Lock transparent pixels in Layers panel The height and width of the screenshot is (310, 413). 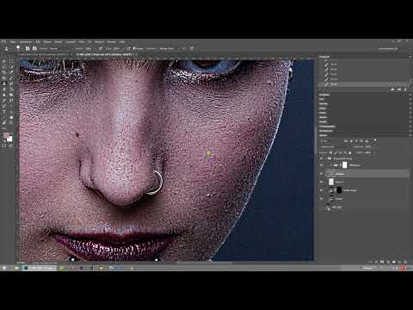pos(331,152)
